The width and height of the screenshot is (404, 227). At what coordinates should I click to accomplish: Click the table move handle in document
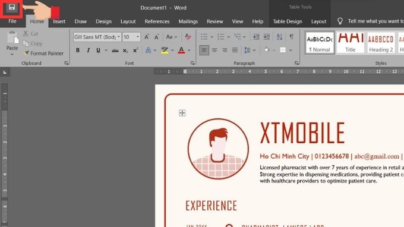(x=182, y=113)
